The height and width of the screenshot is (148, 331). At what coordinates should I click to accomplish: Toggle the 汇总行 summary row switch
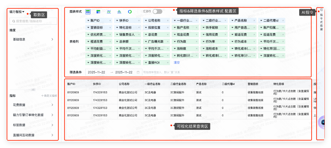(158, 12)
